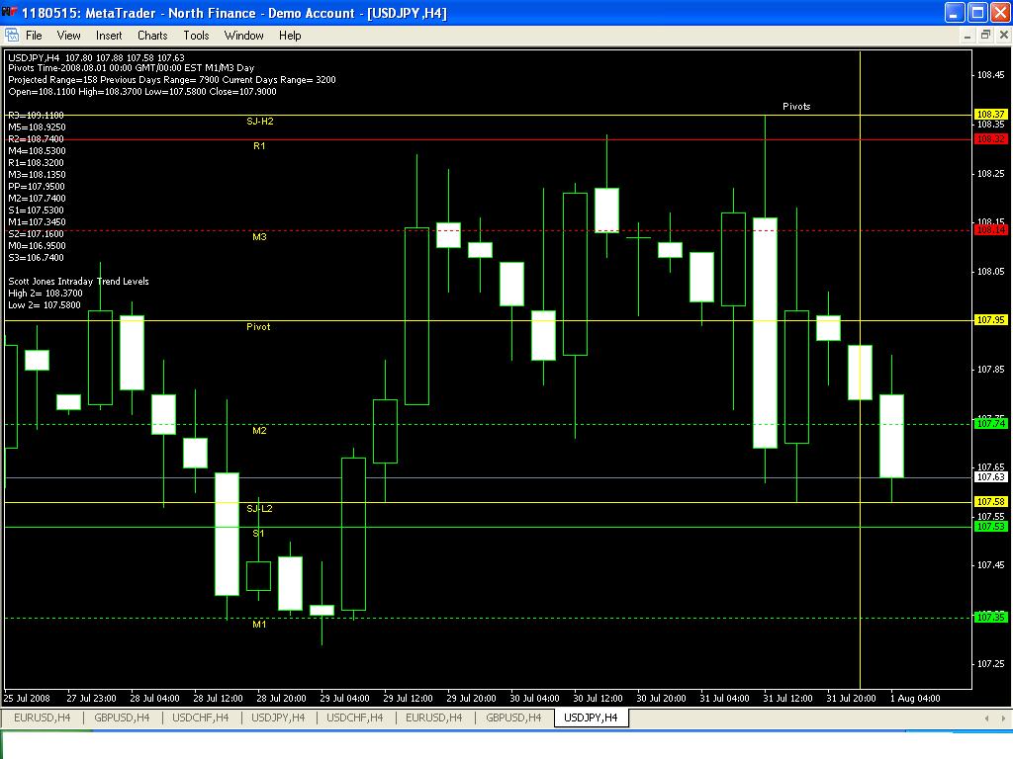The height and width of the screenshot is (759, 1013).
Task: Click the red 108.32 R1 price label
Action: click(990, 139)
